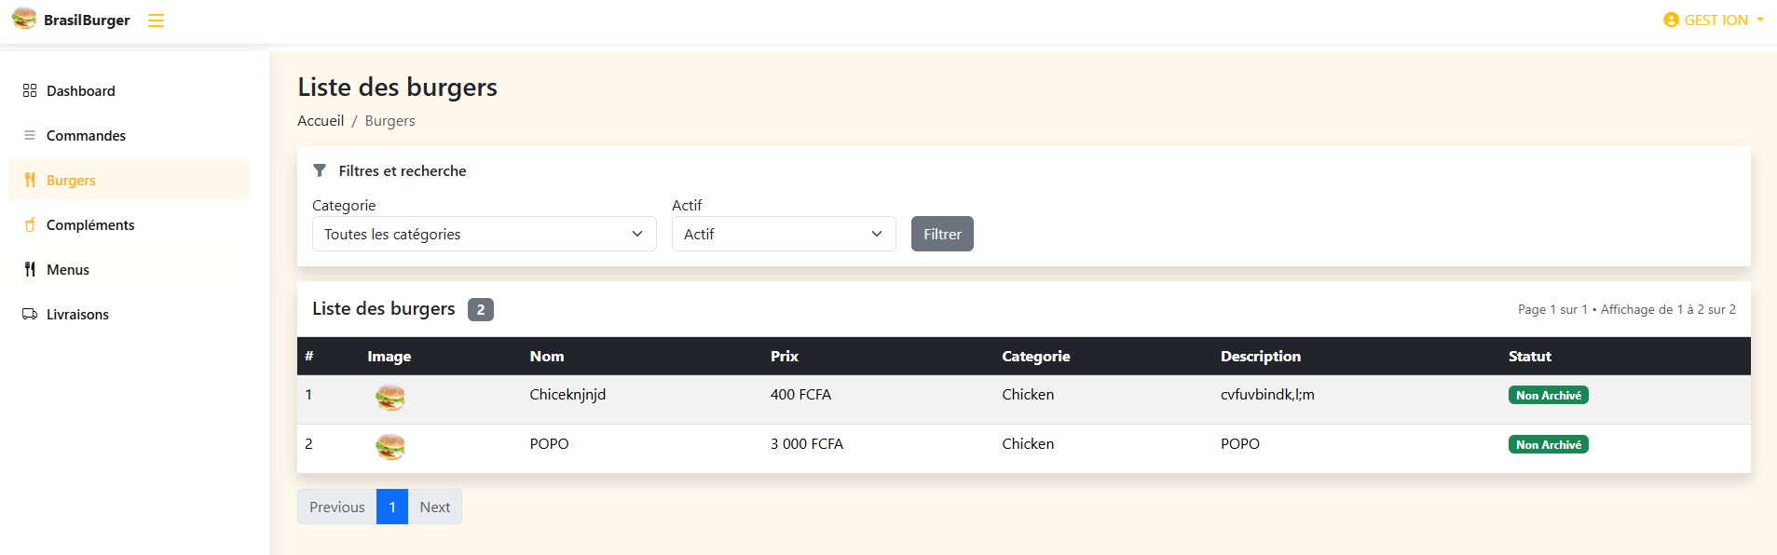The height and width of the screenshot is (555, 1777).
Task: Click the Livraisons truck icon
Action: tap(30, 314)
